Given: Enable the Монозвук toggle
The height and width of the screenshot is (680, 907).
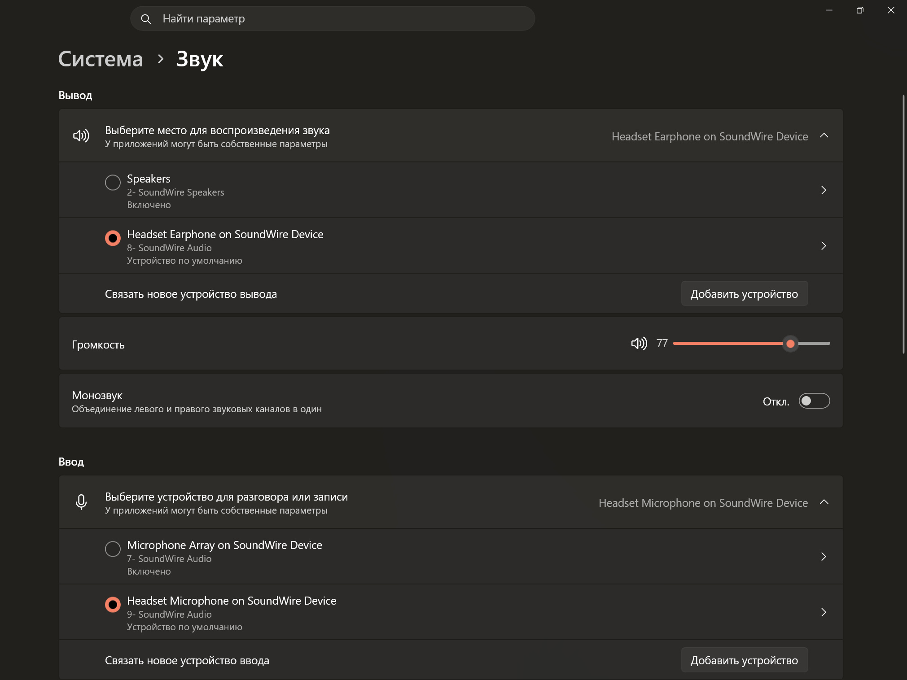Looking at the screenshot, I should pos(814,401).
